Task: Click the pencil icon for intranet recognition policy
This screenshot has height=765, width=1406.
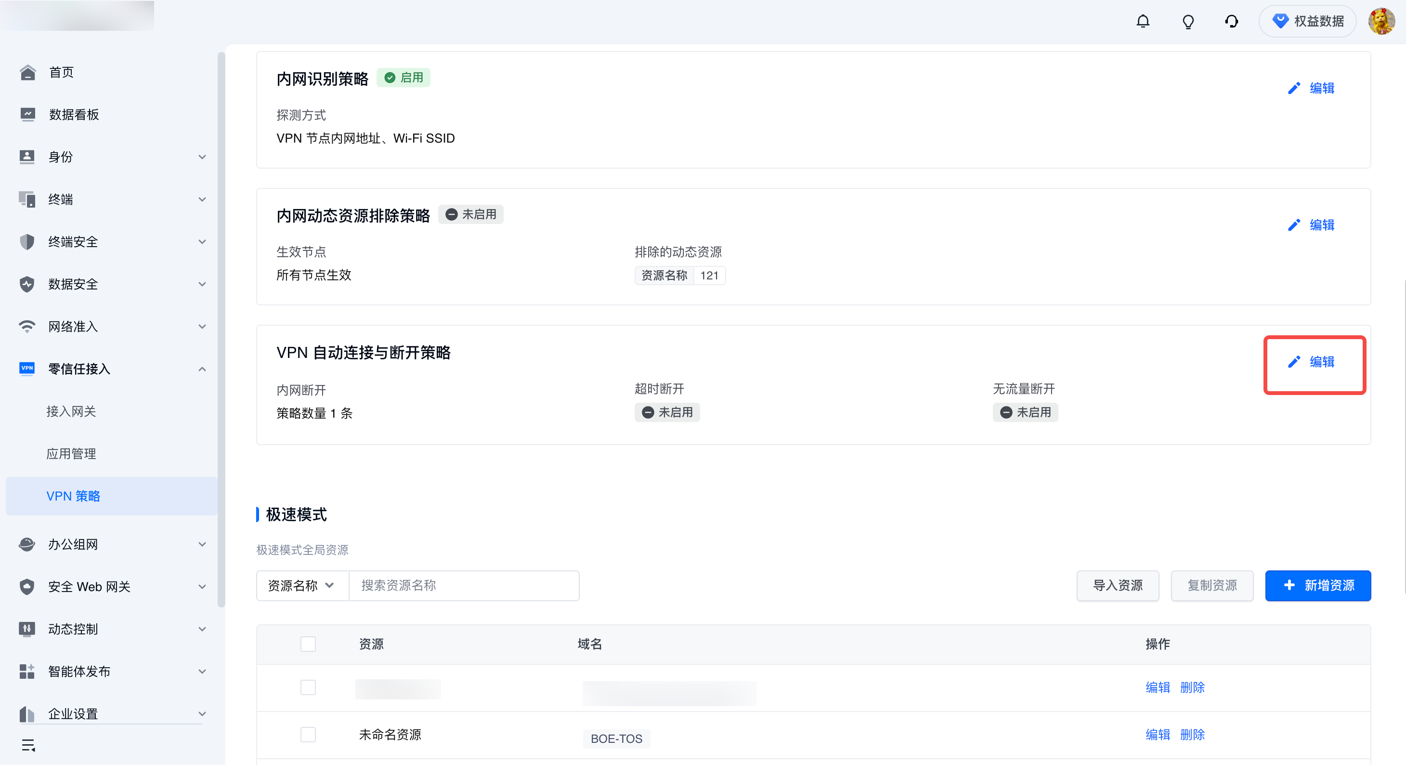Action: click(x=1293, y=89)
